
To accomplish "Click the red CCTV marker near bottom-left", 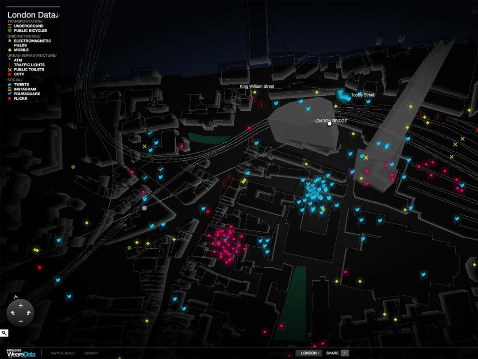I will [x=40, y=267].
